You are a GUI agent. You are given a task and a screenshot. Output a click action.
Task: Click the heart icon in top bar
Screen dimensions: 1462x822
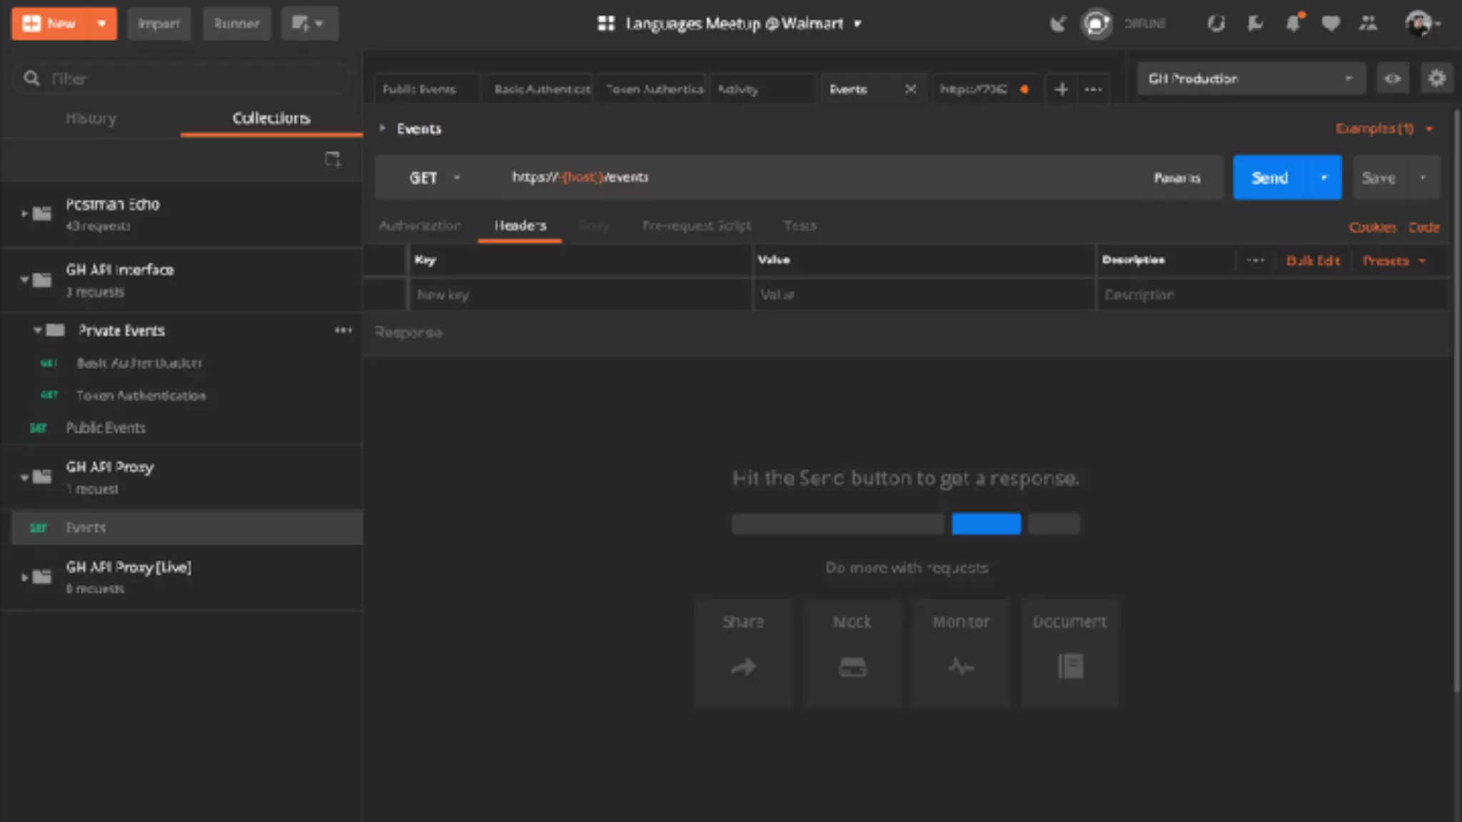pyautogui.click(x=1330, y=24)
